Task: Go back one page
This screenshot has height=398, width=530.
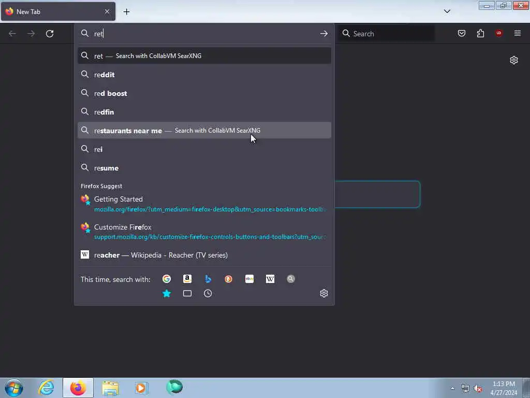Action: 12,34
